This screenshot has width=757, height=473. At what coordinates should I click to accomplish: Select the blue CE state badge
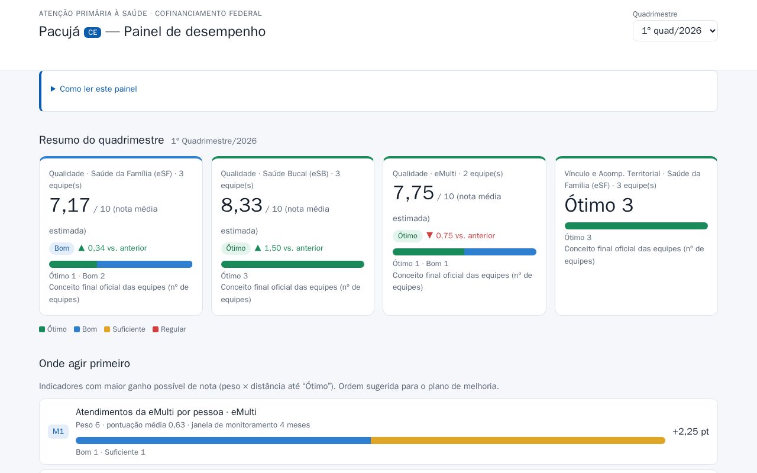click(x=92, y=33)
